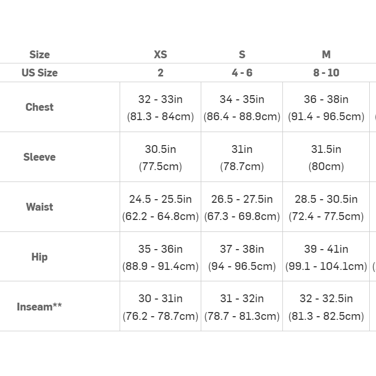Click the Inseam** row label
376x376 pixels.
coord(40,307)
